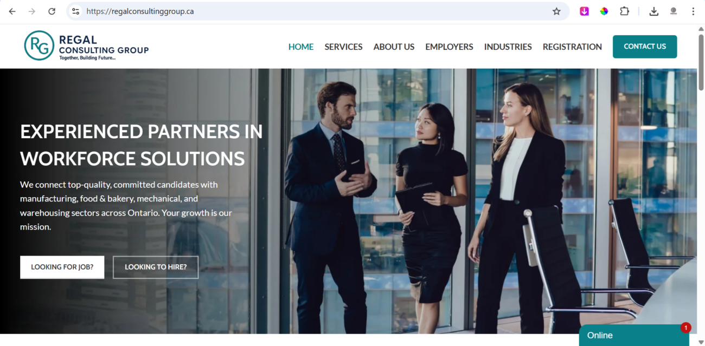This screenshot has width=705, height=346.
Task: Open the Extensions puzzle icon
Action: 624,11
